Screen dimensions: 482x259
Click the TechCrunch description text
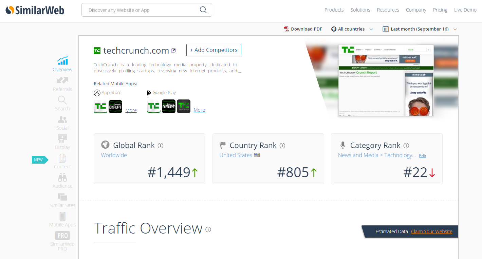coord(168,68)
